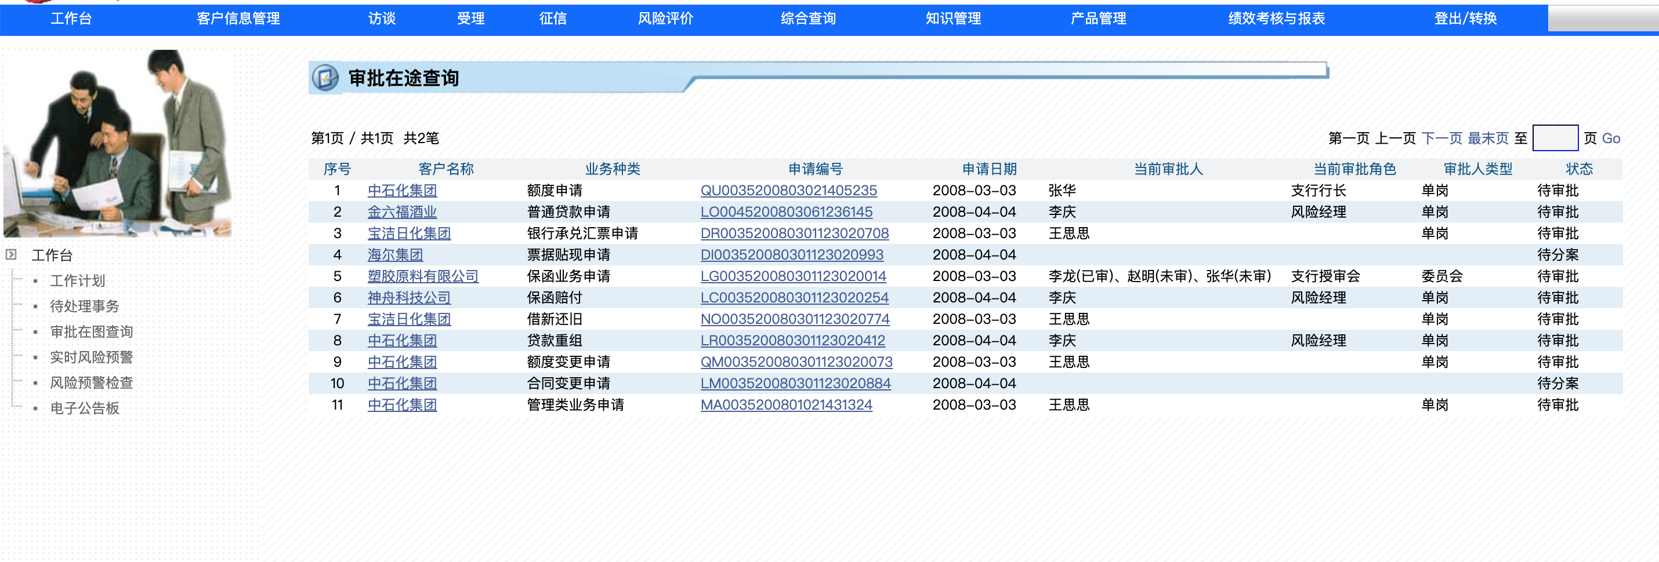Select 工作计划 in the sidebar tree
The height and width of the screenshot is (562, 1659).
click(x=77, y=280)
